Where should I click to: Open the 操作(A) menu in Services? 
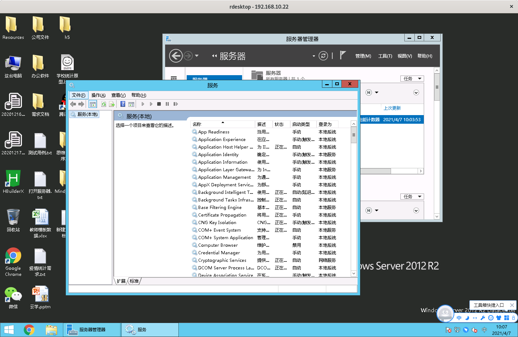98,95
